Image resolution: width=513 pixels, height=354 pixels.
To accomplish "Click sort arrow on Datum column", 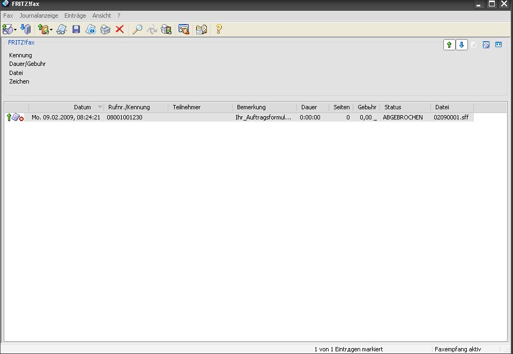I will point(100,107).
